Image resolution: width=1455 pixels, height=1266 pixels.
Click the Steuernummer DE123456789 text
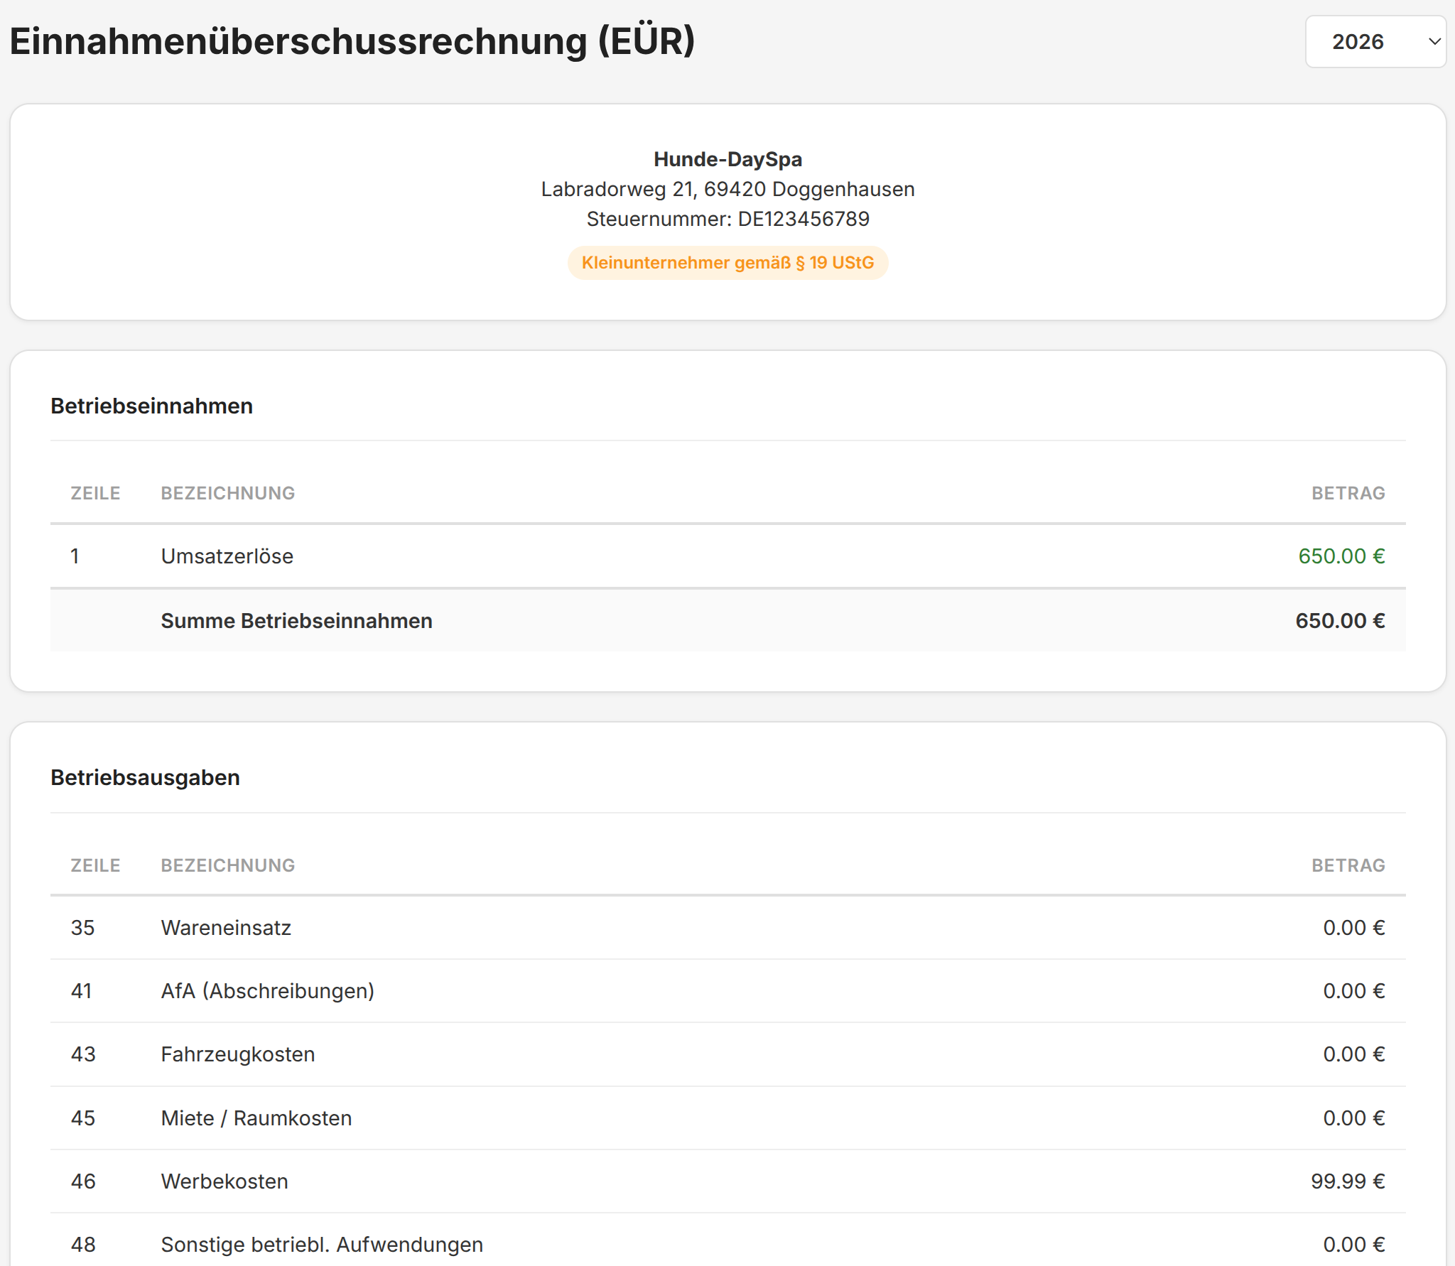tap(727, 219)
